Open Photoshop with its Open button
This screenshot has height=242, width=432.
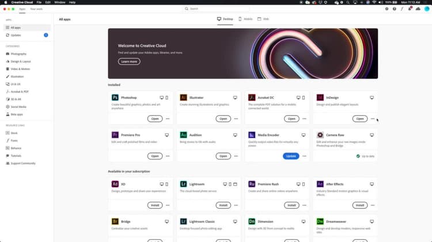coord(155,119)
